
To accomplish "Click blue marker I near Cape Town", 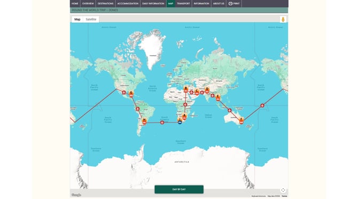I will coord(180,121).
